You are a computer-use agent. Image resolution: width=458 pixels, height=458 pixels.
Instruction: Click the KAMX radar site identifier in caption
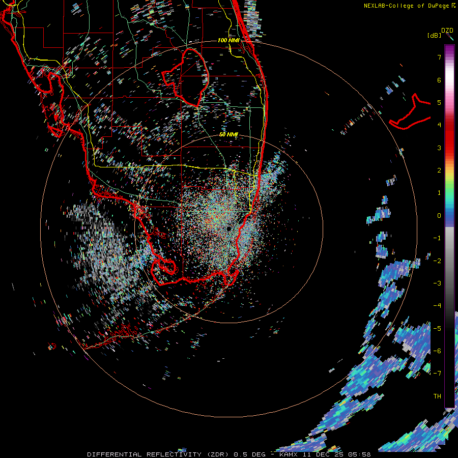click(x=289, y=454)
